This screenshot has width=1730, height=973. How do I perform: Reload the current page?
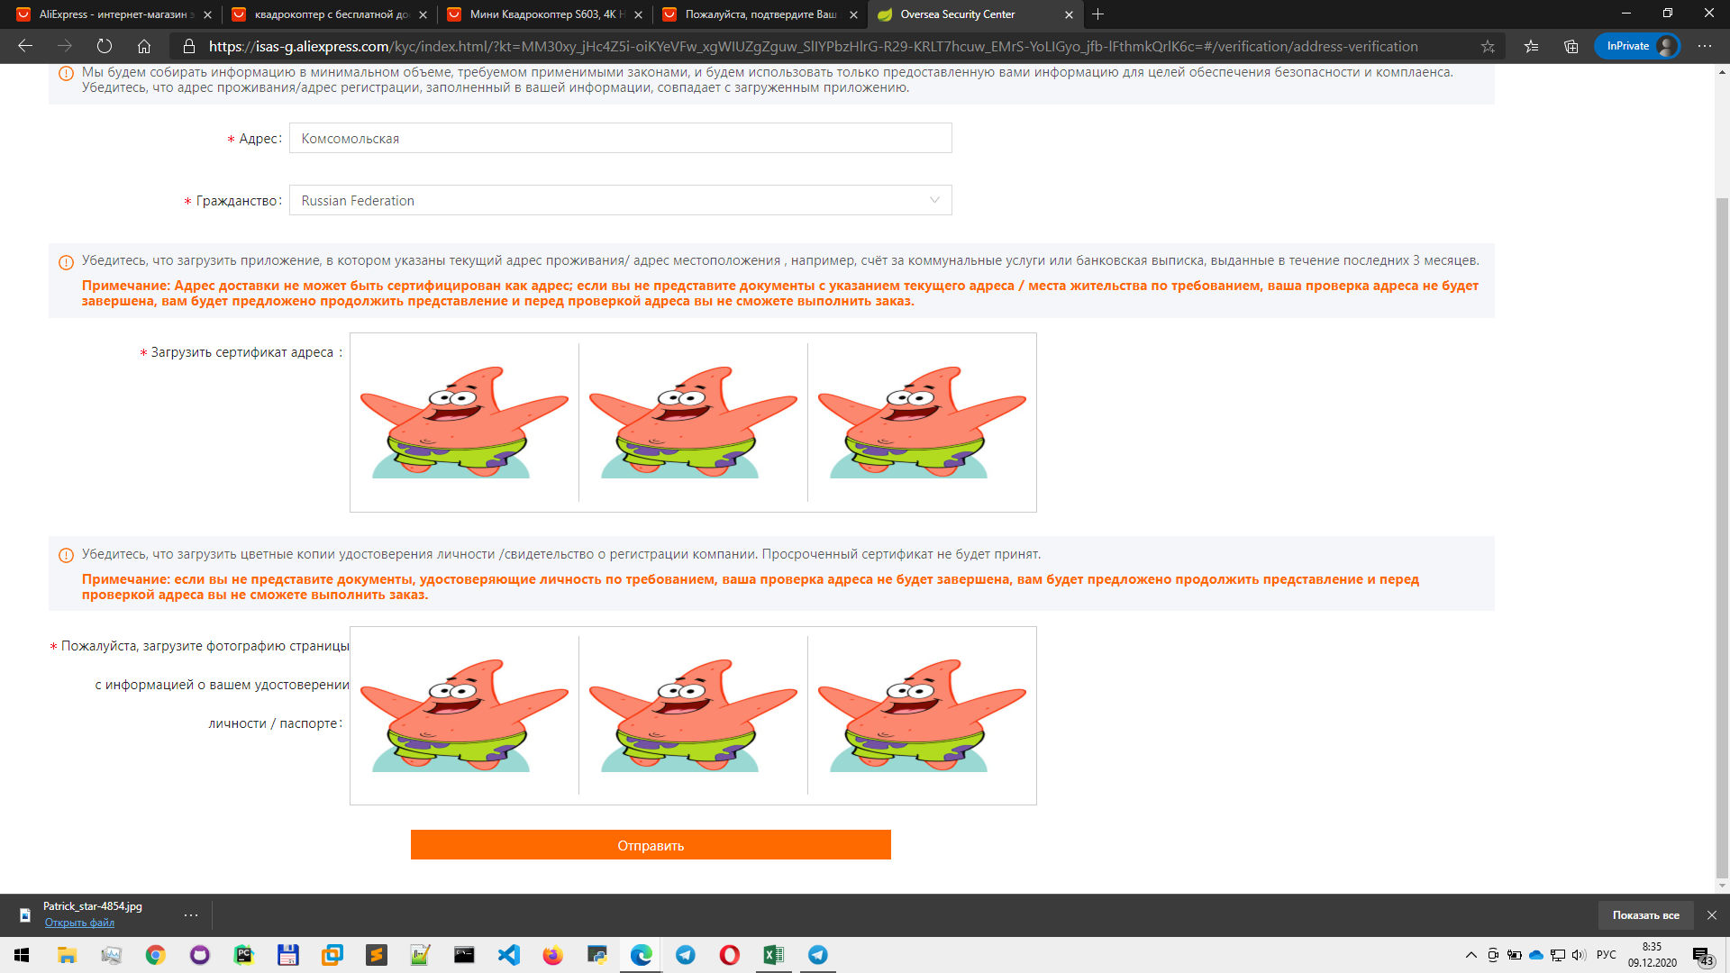[105, 46]
